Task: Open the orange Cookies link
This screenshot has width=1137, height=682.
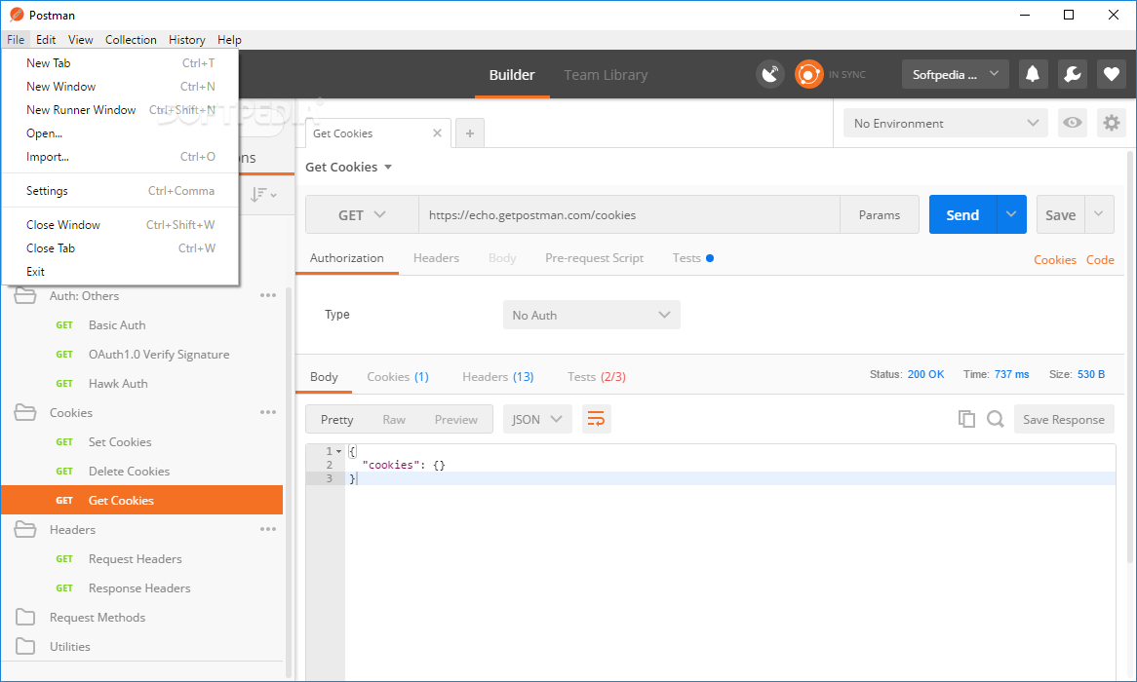Action: tap(1054, 259)
